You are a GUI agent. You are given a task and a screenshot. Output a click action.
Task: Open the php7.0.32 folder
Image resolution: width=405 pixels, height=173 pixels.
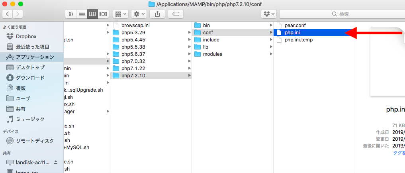click(151, 61)
